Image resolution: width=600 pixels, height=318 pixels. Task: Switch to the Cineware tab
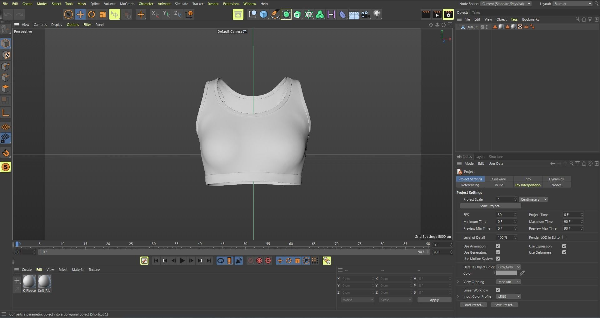pos(499,179)
